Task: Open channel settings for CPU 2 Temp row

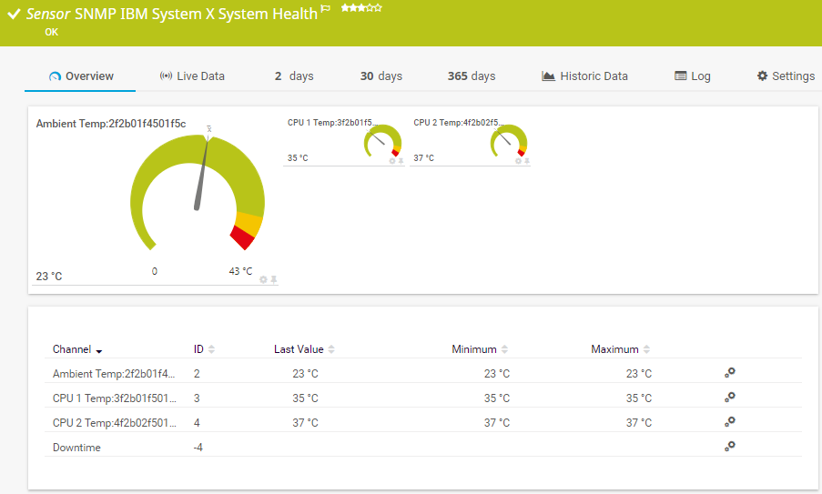Action: pyautogui.click(x=729, y=421)
